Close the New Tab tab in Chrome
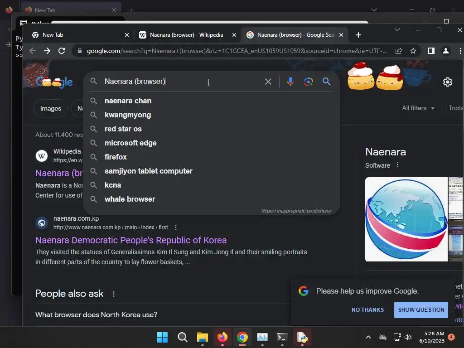Screen dimensions: 464x348 tap(127, 35)
